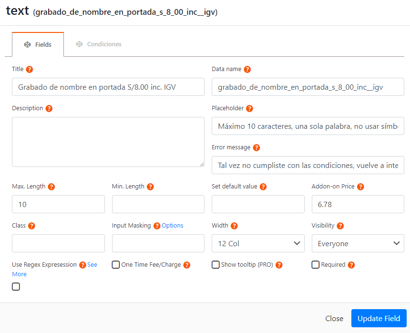Click the Addon-on Price help icon

tap(360, 187)
